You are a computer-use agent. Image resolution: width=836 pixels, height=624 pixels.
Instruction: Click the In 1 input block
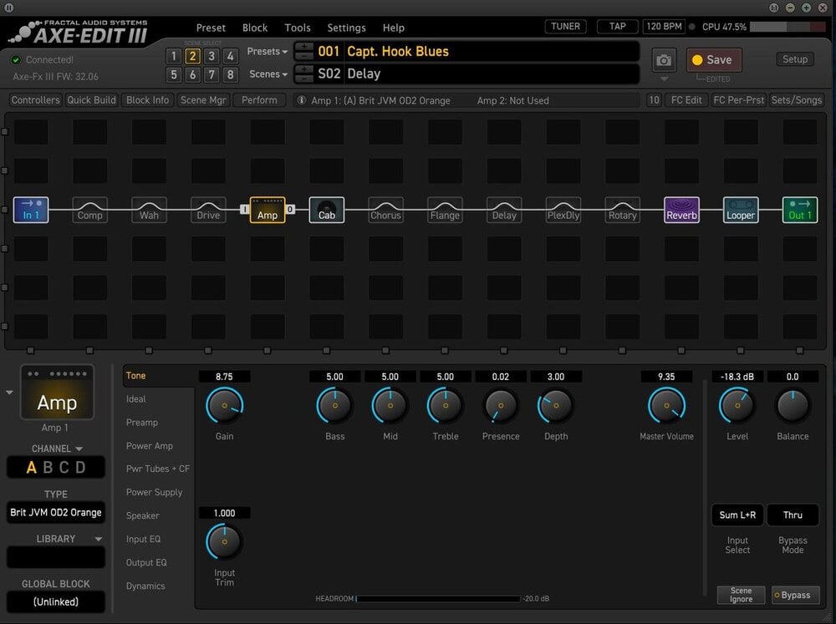point(31,210)
